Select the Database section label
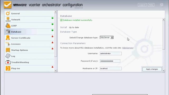This screenshot has height=95, width=169. 16,32
